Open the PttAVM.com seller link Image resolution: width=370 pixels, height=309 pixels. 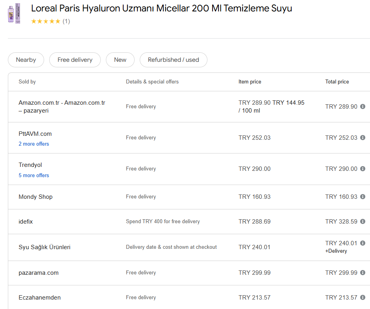(35, 134)
